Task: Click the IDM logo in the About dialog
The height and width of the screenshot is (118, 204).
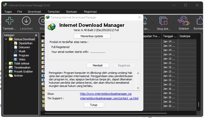Action: point(52,27)
